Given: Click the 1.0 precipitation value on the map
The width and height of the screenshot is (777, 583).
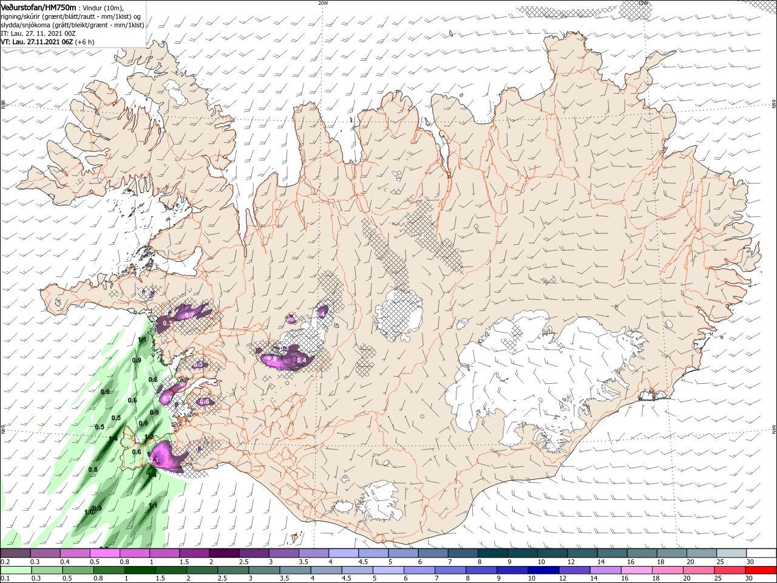Looking at the screenshot, I should 89,512.
